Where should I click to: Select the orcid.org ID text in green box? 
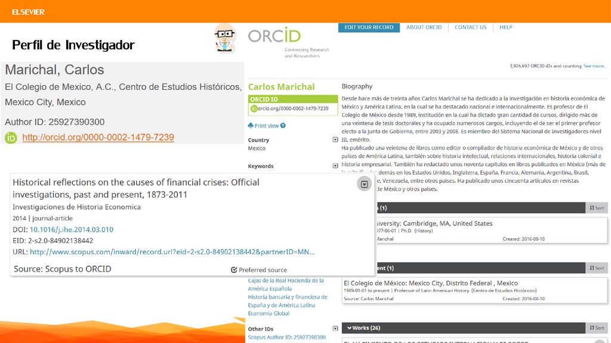[x=292, y=108]
